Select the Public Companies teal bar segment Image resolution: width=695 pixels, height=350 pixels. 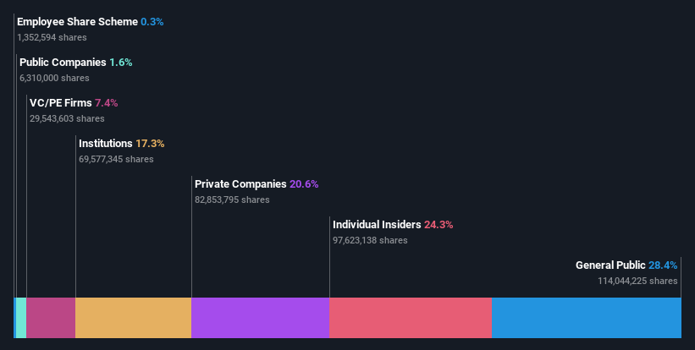tap(21, 318)
